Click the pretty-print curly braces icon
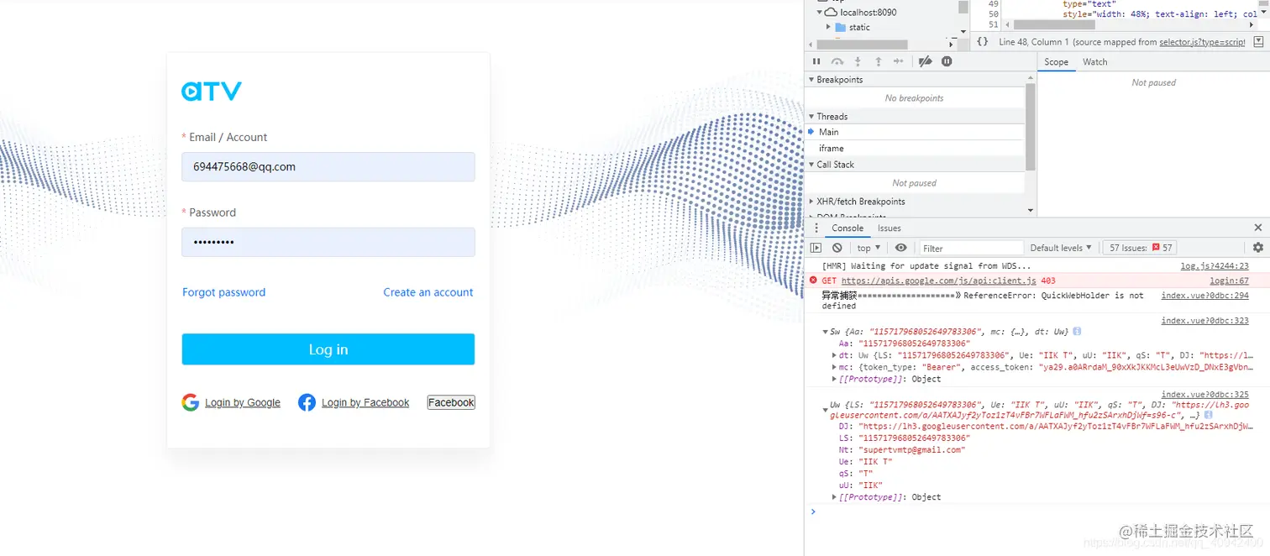This screenshot has height=556, width=1270. [x=983, y=42]
